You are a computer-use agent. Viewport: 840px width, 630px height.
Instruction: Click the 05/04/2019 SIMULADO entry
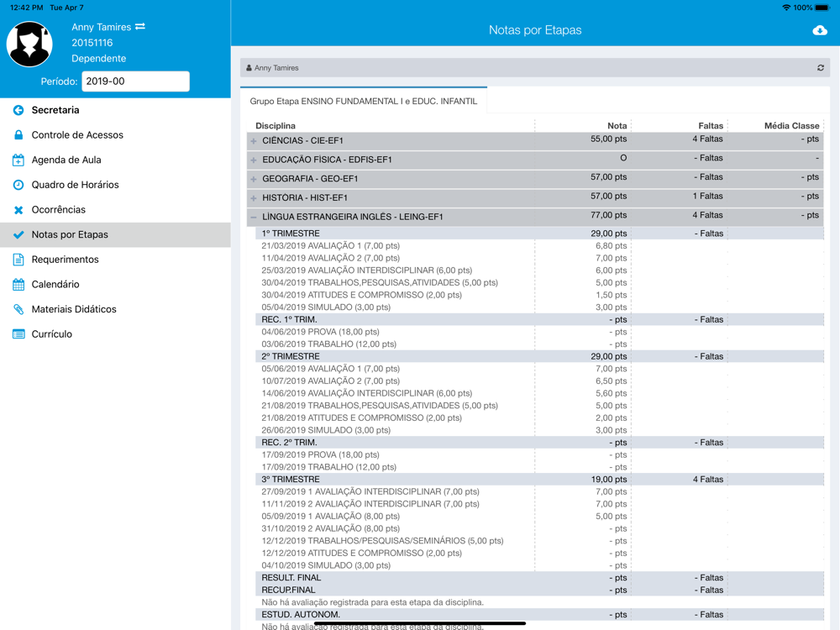coord(326,307)
